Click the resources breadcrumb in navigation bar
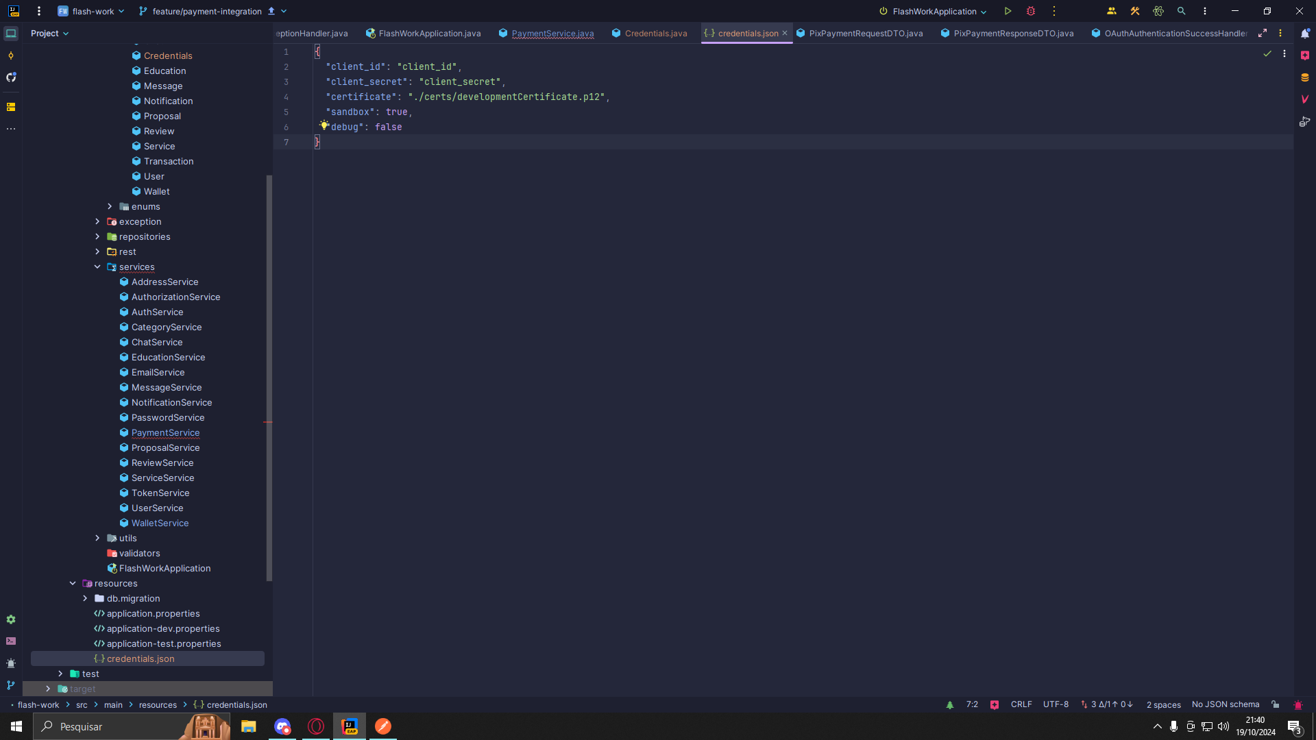This screenshot has height=740, width=1316. point(158,704)
